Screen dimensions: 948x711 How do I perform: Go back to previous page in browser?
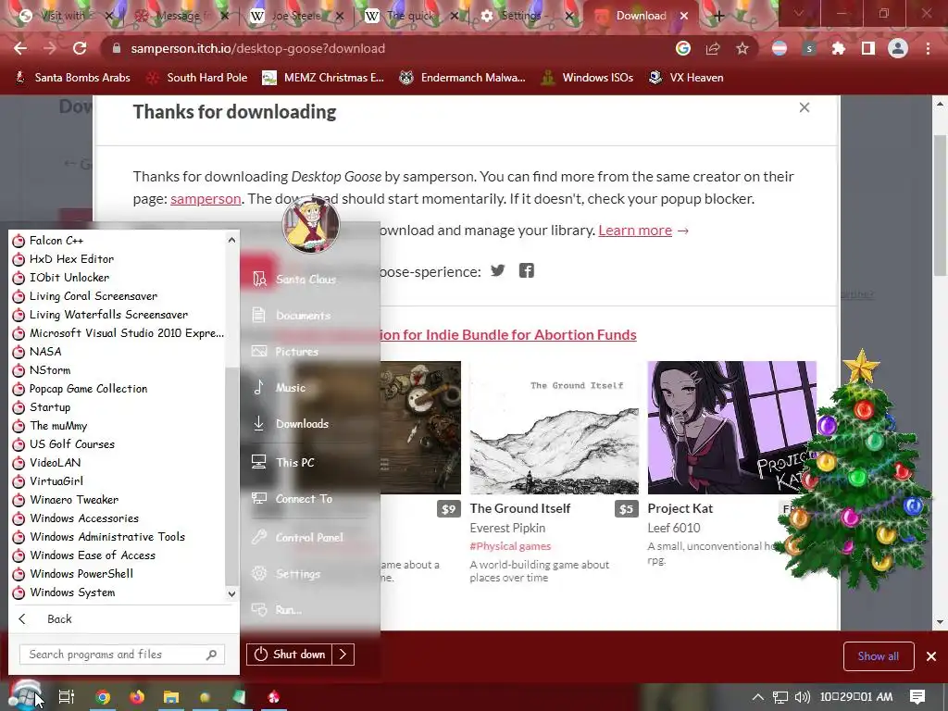point(20,48)
